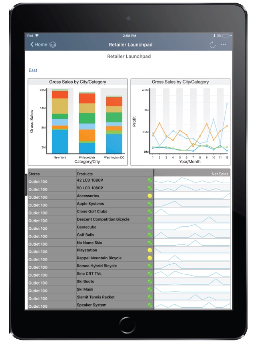Image resolution: width=257 pixels, height=343 pixels.
Task: Click green status dot for Apple Systems
Action: pos(150,204)
